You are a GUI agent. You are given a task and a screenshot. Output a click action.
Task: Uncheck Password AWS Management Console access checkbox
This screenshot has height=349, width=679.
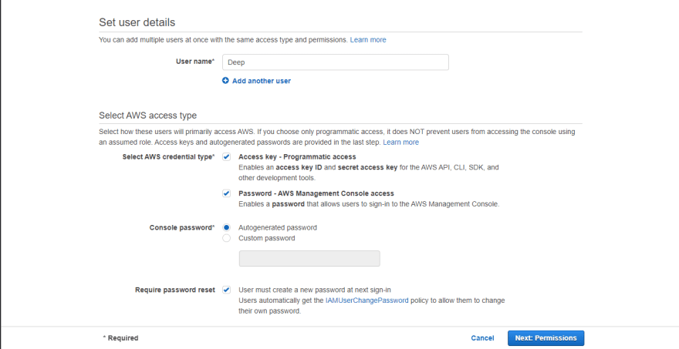pyautogui.click(x=227, y=193)
